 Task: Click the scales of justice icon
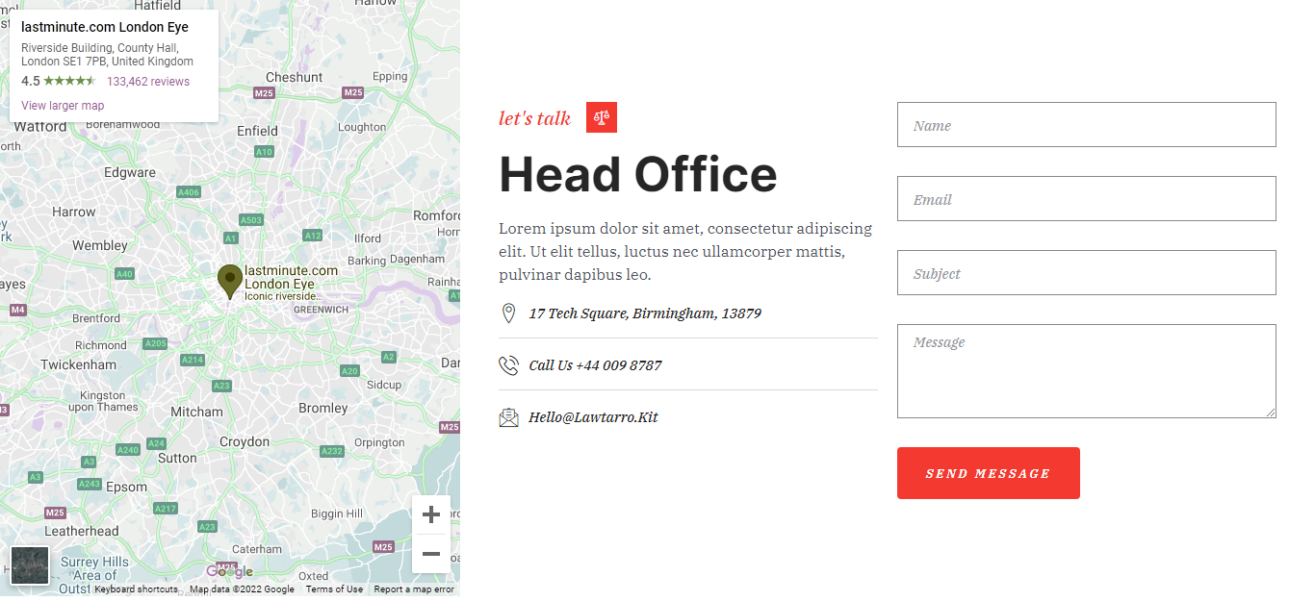point(602,117)
